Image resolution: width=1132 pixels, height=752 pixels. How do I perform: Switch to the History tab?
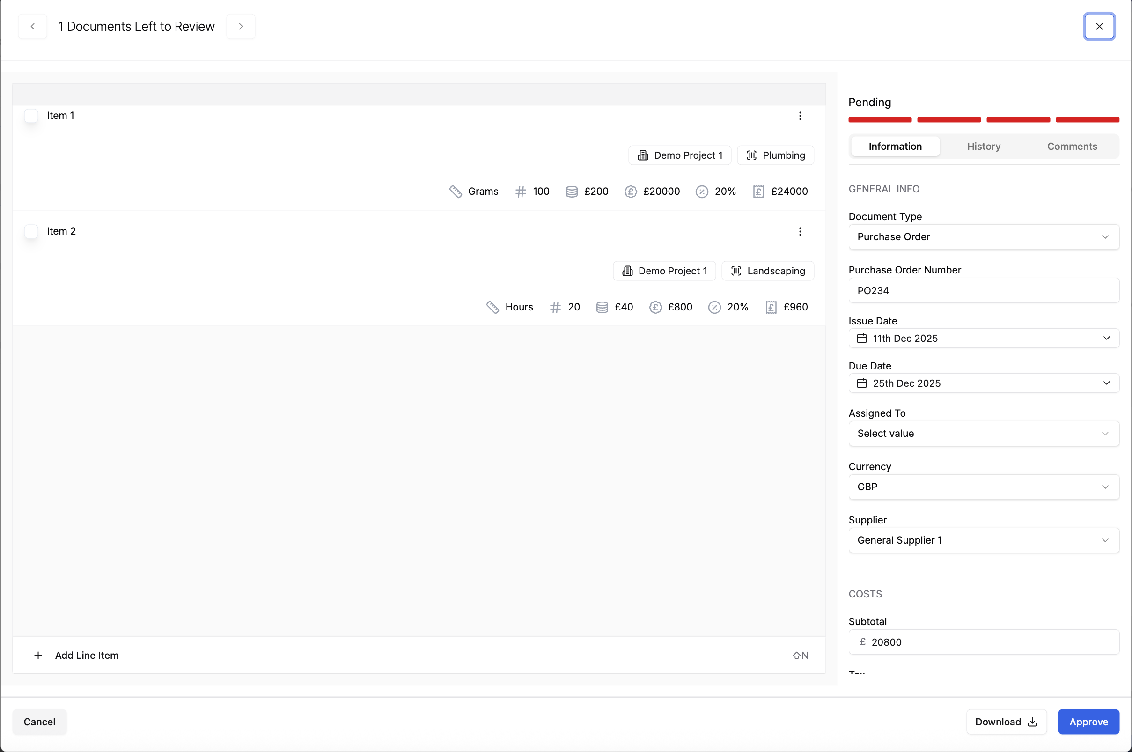(984, 147)
